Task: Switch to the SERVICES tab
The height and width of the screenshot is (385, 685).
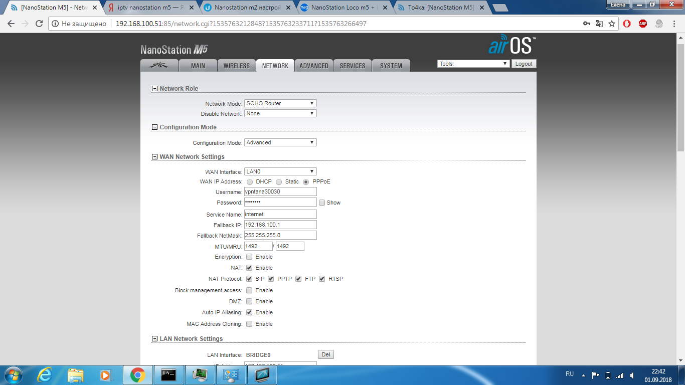Action: (x=353, y=66)
